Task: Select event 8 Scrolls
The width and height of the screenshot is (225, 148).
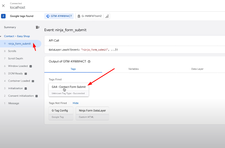Action: click(12, 51)
